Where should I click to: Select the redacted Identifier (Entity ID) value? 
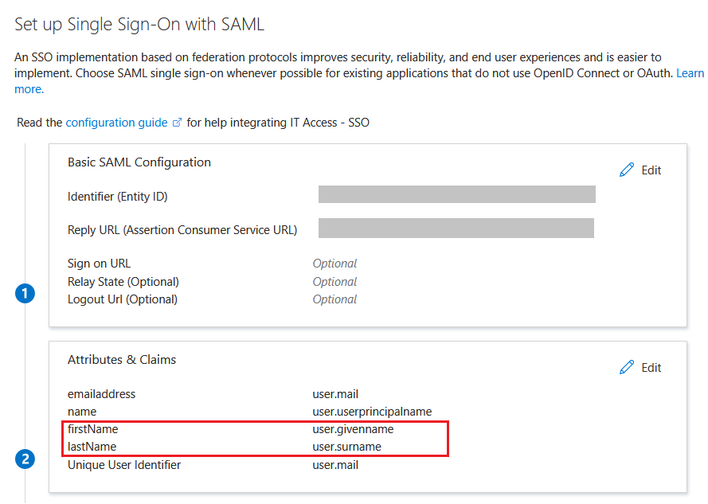[x=456, y=194]
